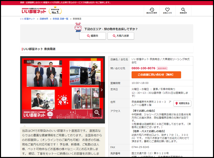
Task: Click the No.1 crown badge
Action: tap(55, 10)
